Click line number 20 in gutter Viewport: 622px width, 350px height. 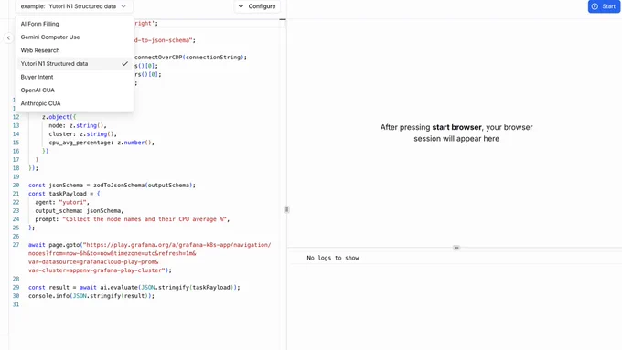pos(16,186)
